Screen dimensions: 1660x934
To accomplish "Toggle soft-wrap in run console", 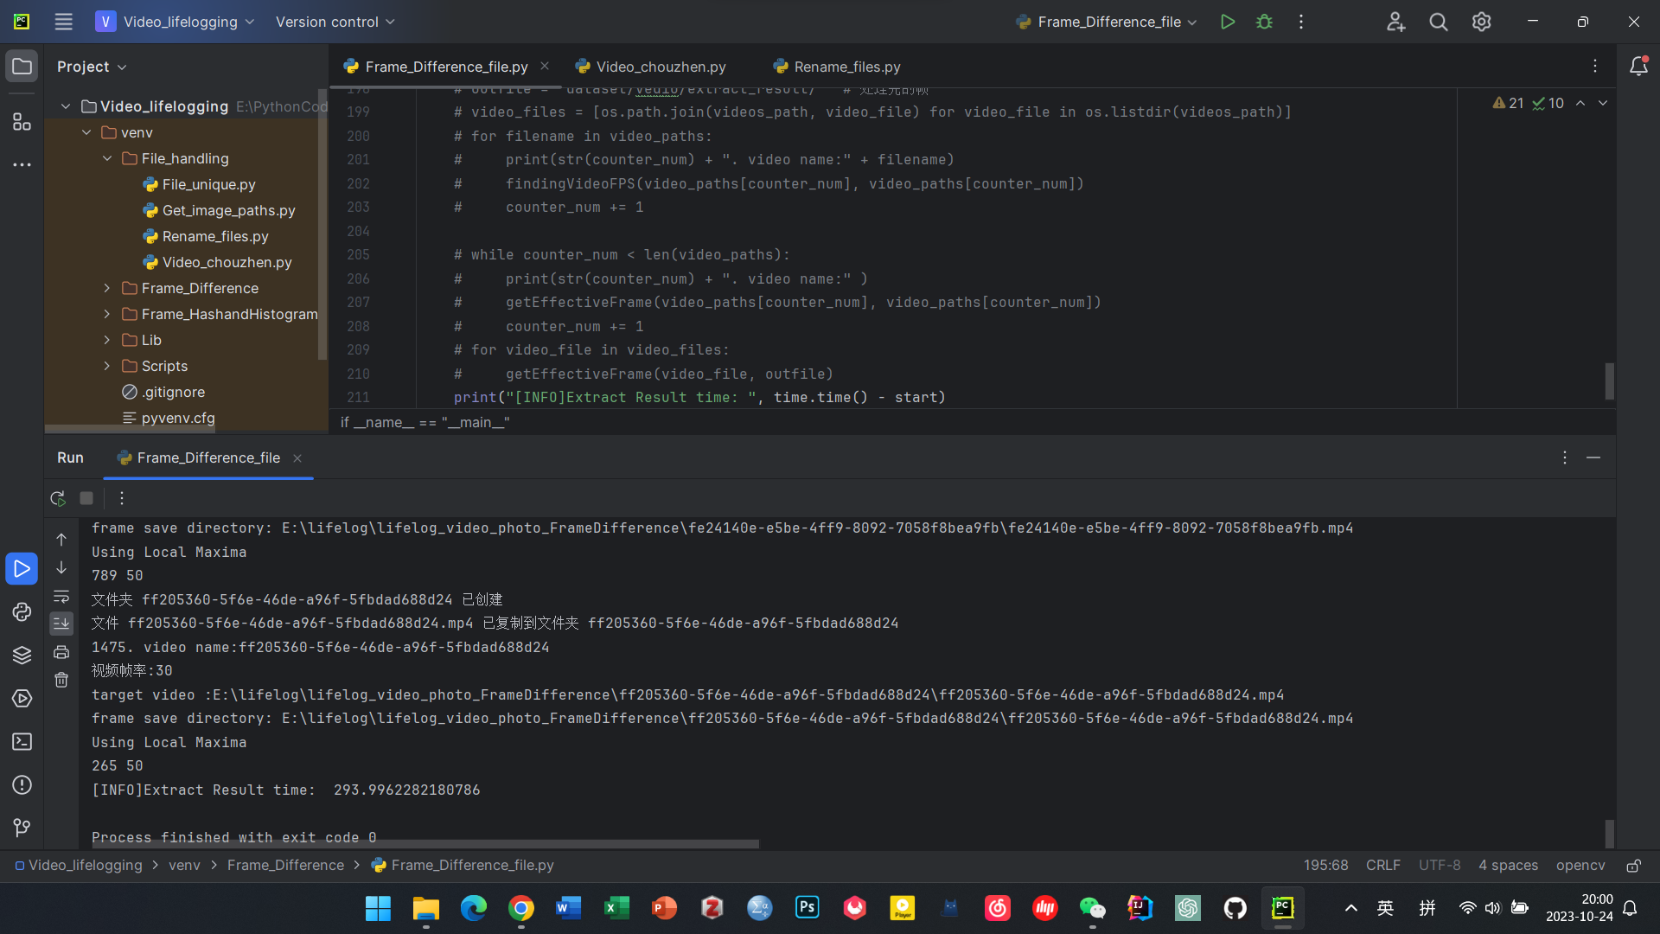I will [61, 597].
